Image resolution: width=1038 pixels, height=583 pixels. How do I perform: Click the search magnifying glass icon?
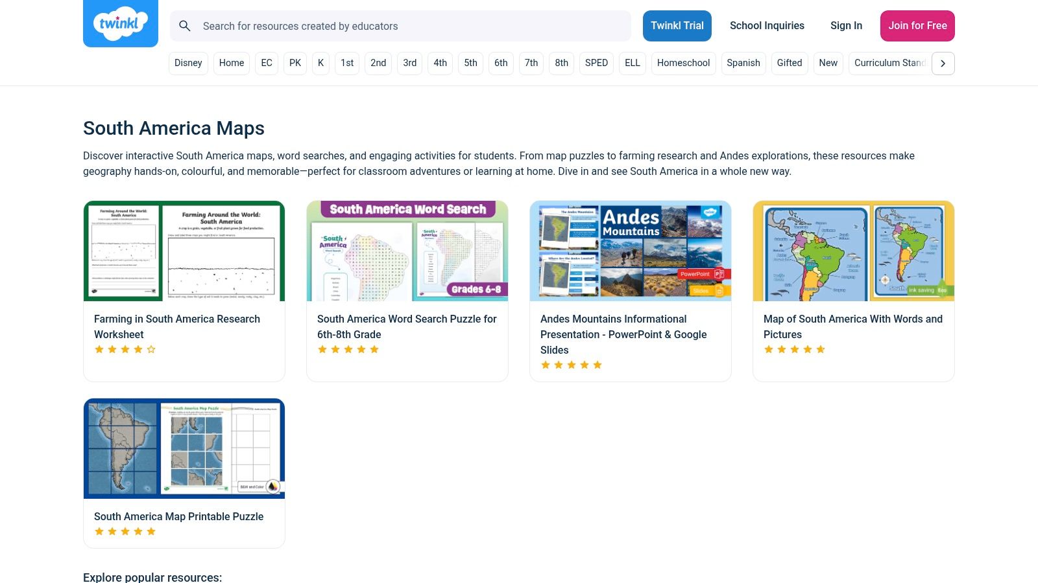click(185, 26)
